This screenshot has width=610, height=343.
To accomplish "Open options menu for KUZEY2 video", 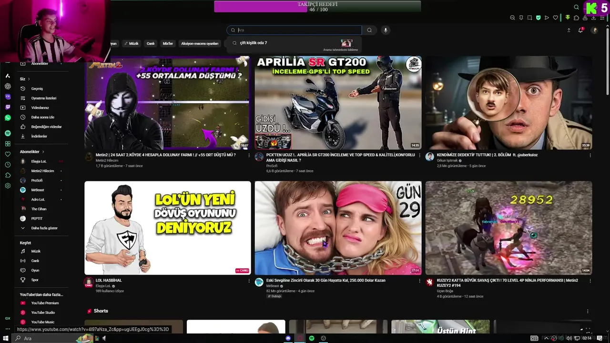I will [590, 281].
